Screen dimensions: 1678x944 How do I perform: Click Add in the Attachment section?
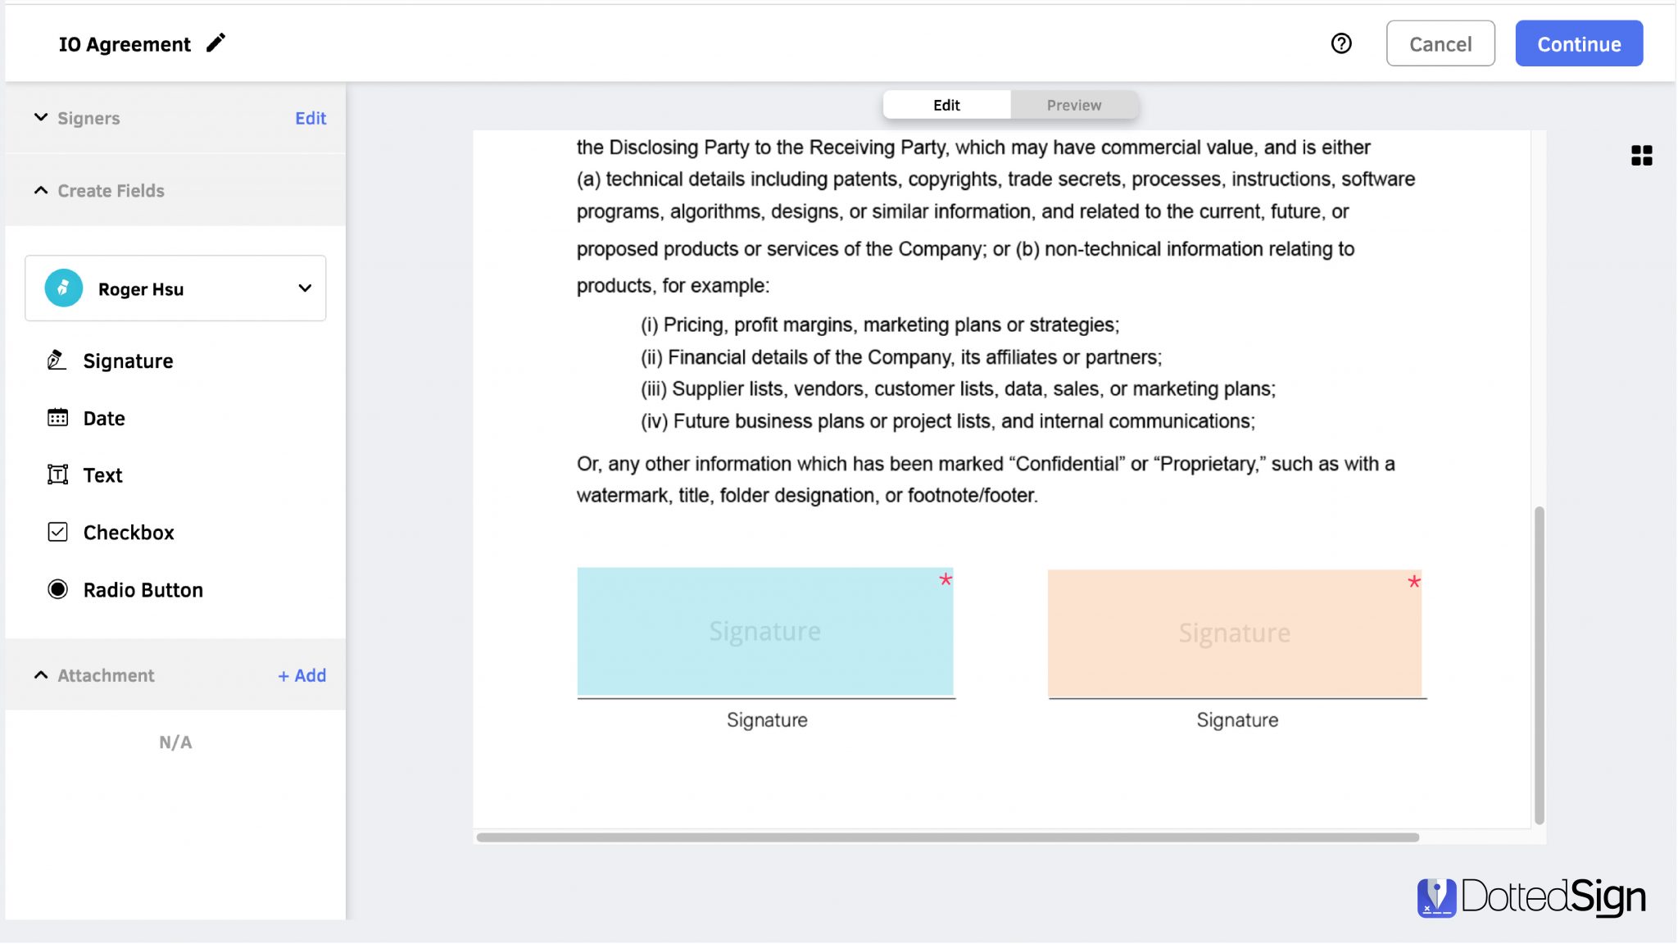(301, 674)
